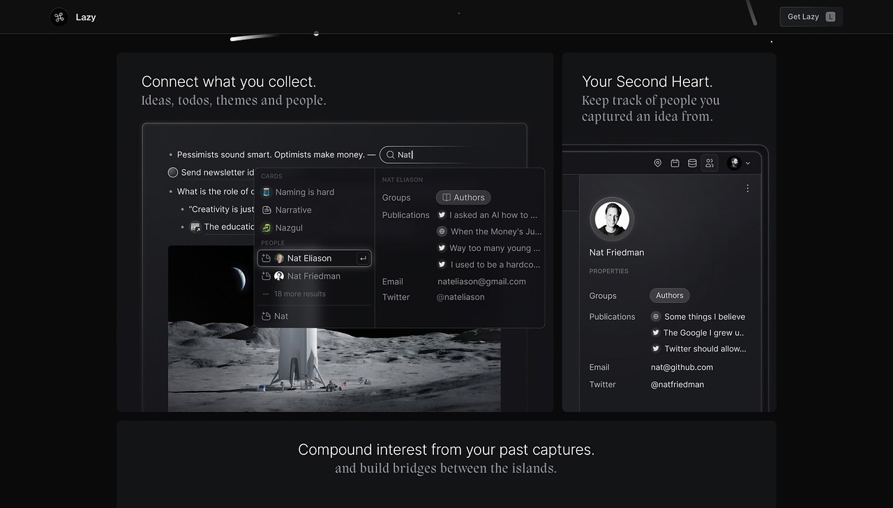Image resolution: width=893 pixels, height=508 pixels.
Task: Expand the user avatar dropdown chevron
Action: point(748,163)
